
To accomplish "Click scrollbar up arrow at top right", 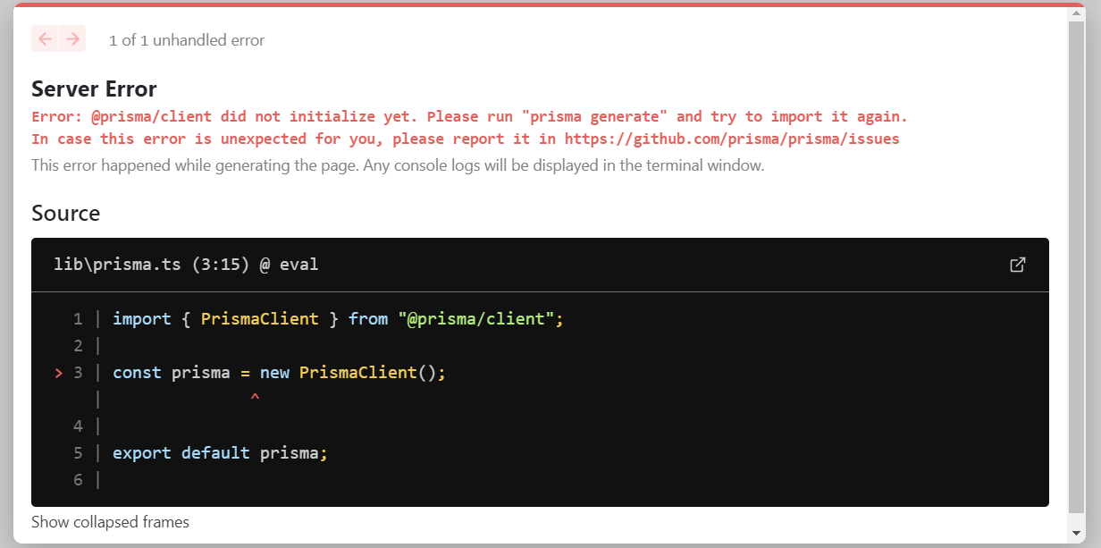I will pyautogui.click(x=1077, y=13).
